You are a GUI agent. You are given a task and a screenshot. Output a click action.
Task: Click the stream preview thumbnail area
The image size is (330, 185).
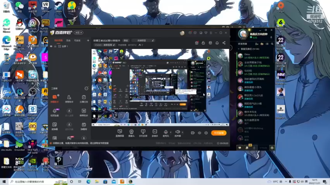point(160,88)
